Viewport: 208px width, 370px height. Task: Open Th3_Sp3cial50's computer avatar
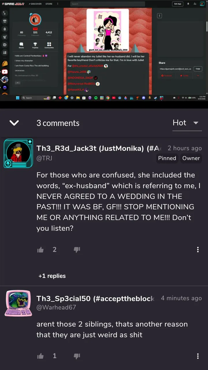(x=18, y=303)
